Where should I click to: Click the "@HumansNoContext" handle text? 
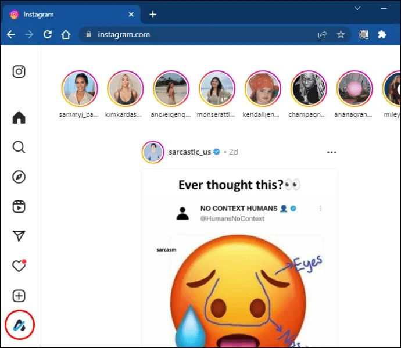point(232,218)
